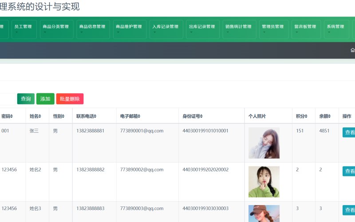Select email 773890003@qq.com

click(142, 208)
